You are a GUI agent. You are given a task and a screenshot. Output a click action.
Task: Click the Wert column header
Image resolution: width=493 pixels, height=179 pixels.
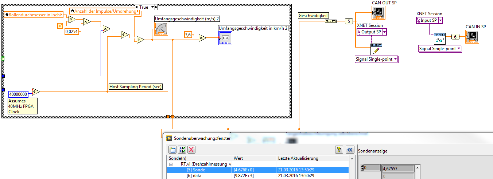(x=255, y=158)
